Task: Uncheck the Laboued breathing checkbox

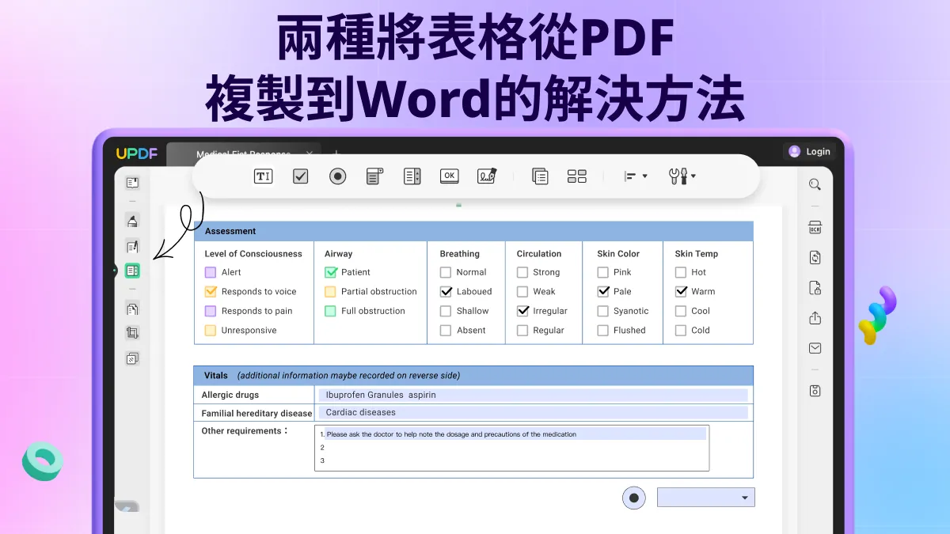Action: coord(446,291)
